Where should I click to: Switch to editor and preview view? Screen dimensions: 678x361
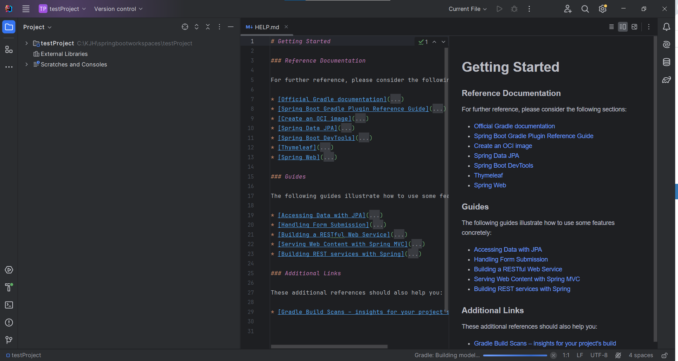click(x=623, y=27)
